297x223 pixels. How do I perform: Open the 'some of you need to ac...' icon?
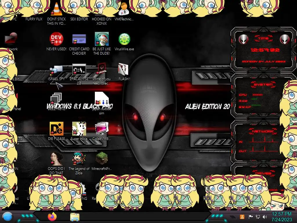pyautogui.click(x=102, y=69)
